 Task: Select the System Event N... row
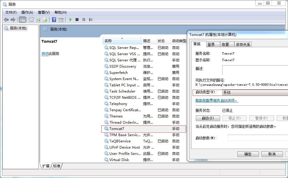point(145,79)
